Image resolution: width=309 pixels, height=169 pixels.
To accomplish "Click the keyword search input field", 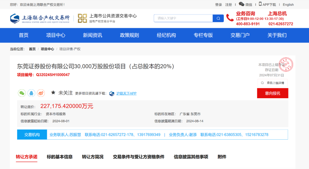I will pyautogui.click(x=184, y=18).
